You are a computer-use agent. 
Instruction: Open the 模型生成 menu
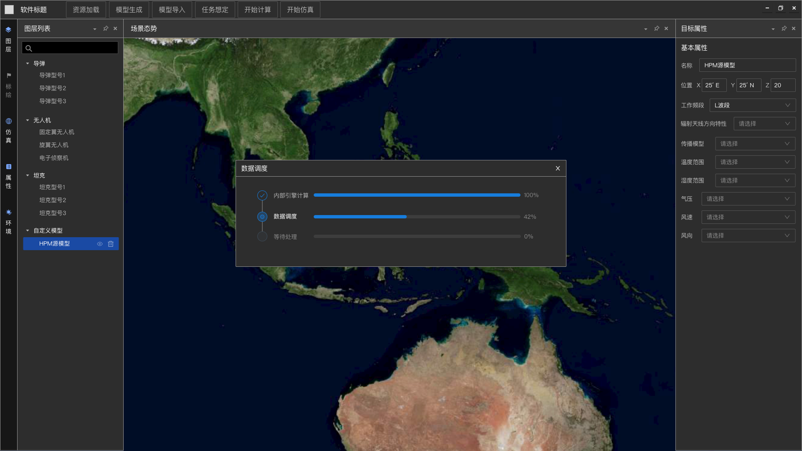point(129,10)
